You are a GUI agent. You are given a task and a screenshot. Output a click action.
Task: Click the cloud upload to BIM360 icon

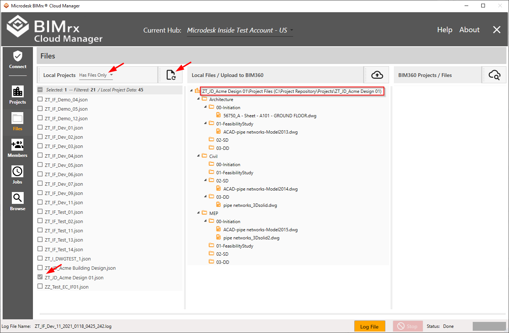click(377, 75)
